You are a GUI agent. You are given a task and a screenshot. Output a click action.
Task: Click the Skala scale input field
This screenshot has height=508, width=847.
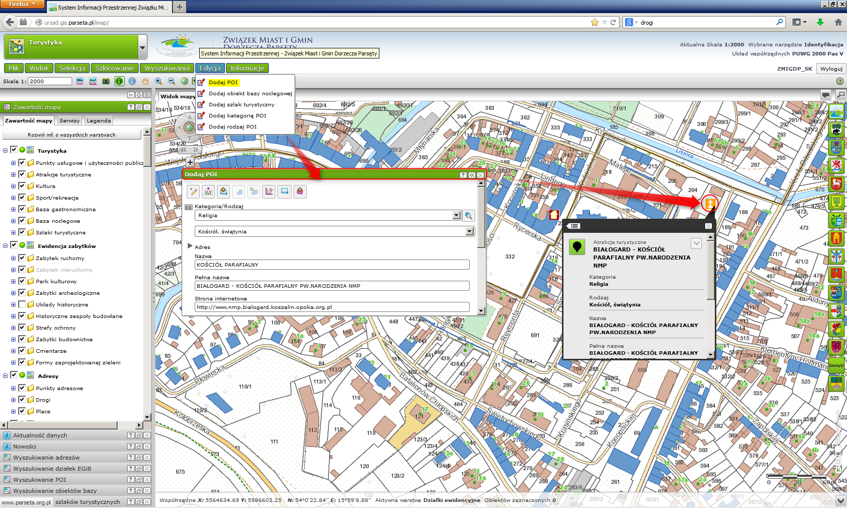coord(50,81)
